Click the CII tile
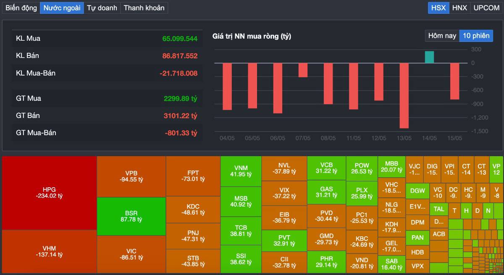 tap(284, 262)
